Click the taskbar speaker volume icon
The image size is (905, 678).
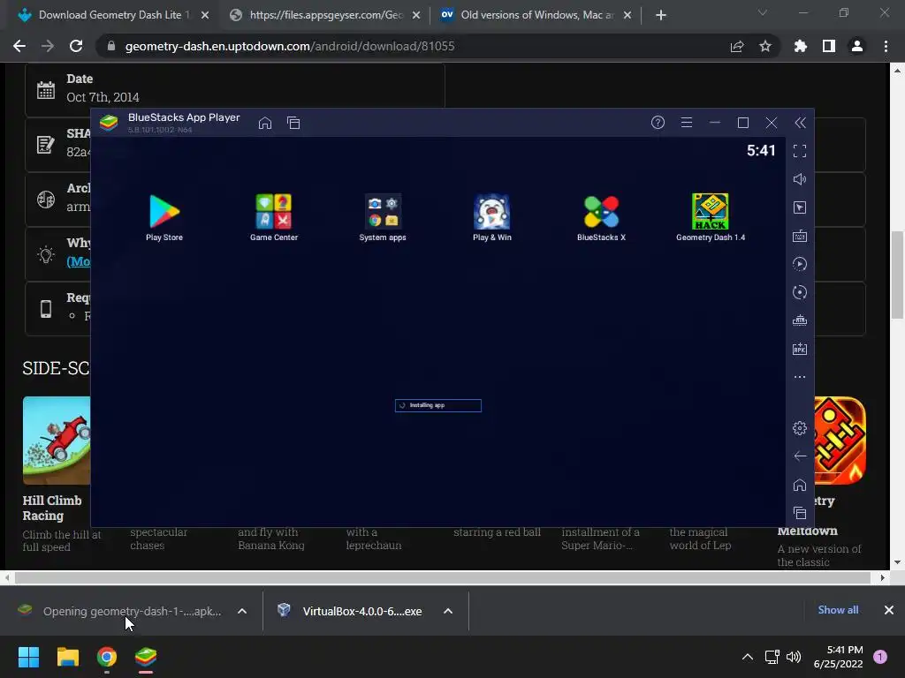tap(794, 657)
